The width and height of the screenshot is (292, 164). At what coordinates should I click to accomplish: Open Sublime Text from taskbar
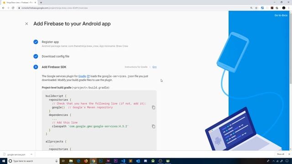(x=130, y=161)
